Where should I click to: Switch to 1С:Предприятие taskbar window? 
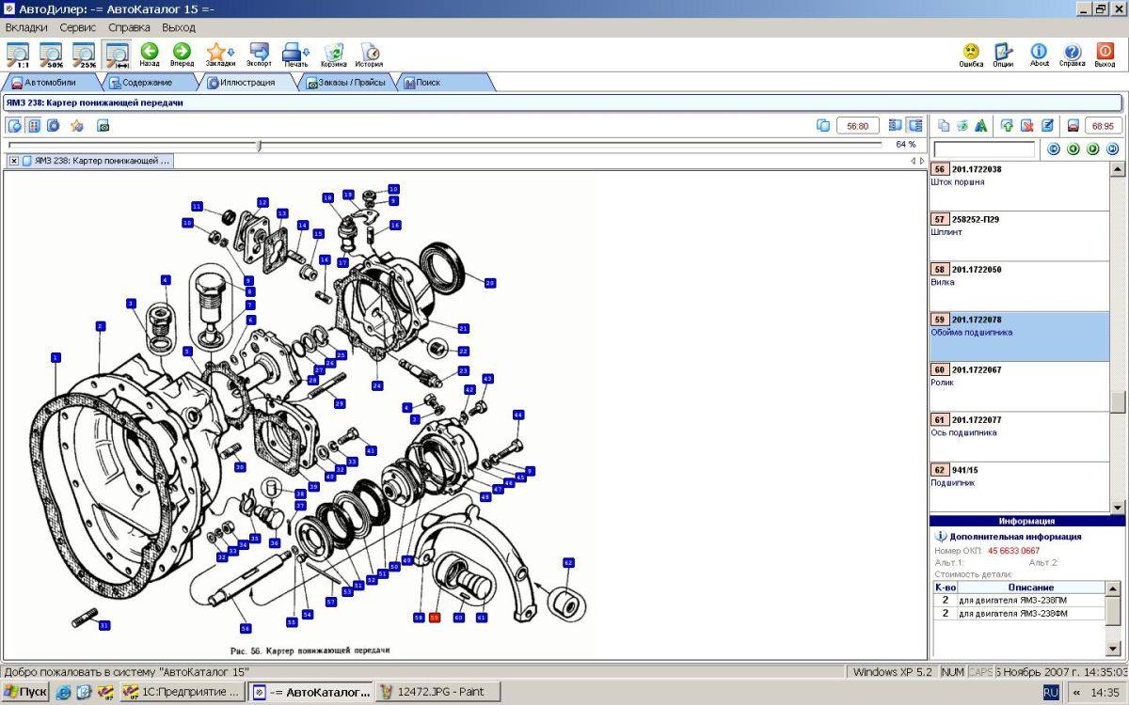tap(182, 692)
